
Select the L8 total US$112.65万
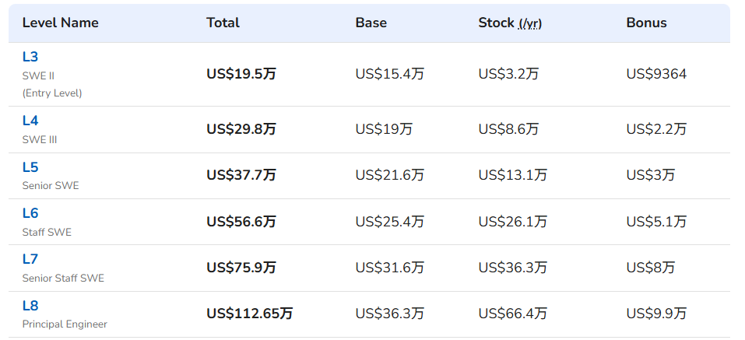pyautogui.click(x=249, y=314)
